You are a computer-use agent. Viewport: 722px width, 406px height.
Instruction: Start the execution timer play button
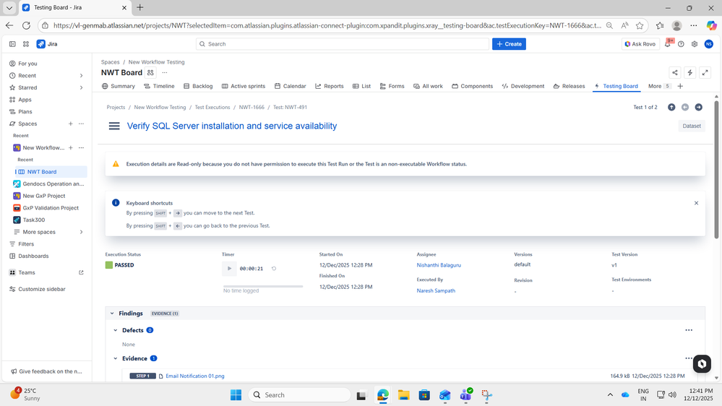pos(229,268)
